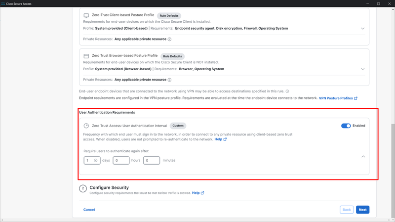
Task: Click step 2 circle for Configure Security
Action: (x=83, y=188)
